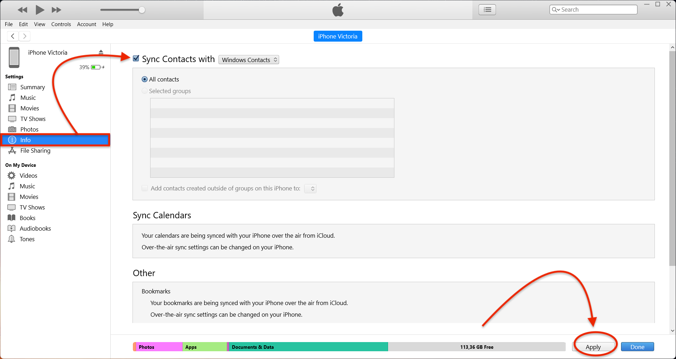Select the All contacts radio button

click(145, 79)
